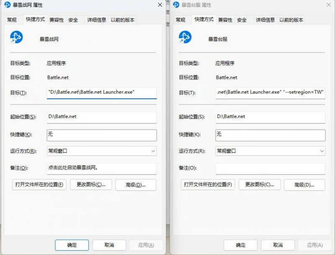Open the 运行方式 dropdown in right dialog
Image resolution: width=335 pixels, height=255 pixels.
pyautogui.click(x=271, y=151)
